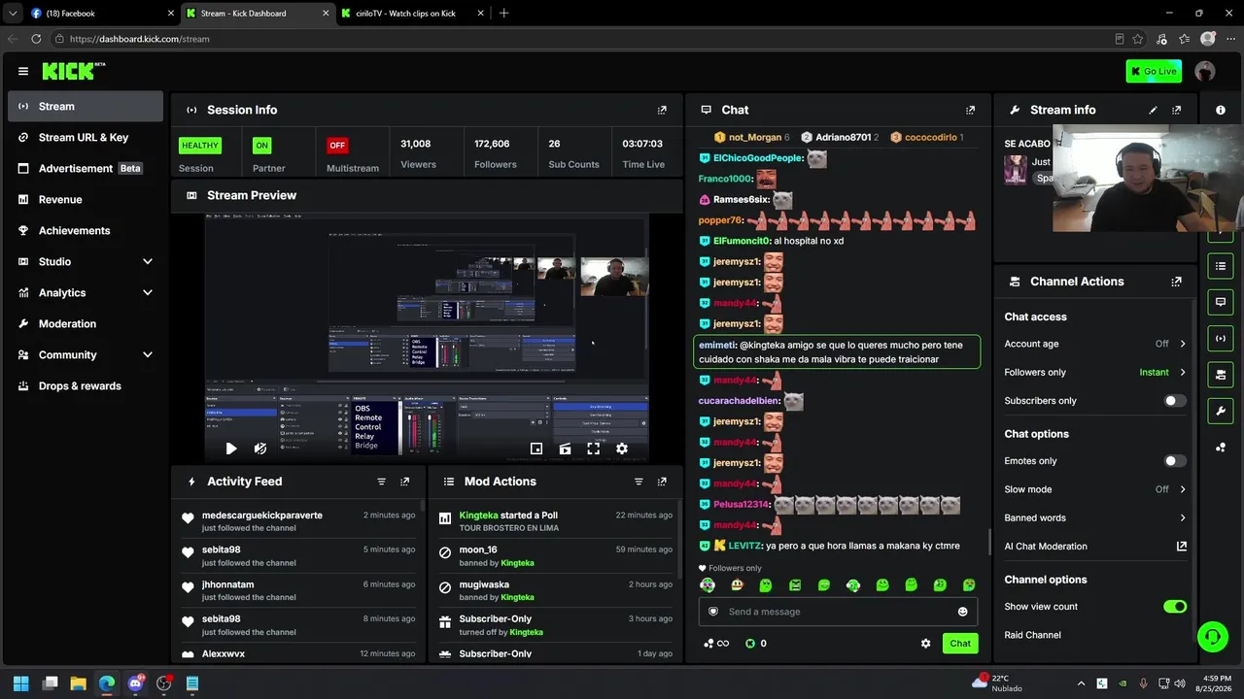
Task: Open the profile avatar menu
Action: click(1205, 71)
